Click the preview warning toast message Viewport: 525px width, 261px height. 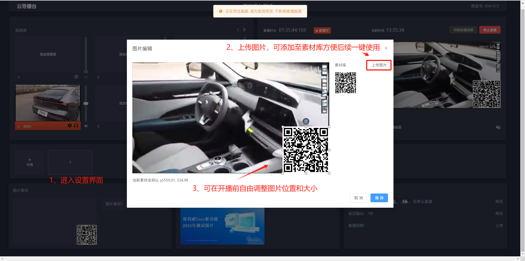click(260, 11)
